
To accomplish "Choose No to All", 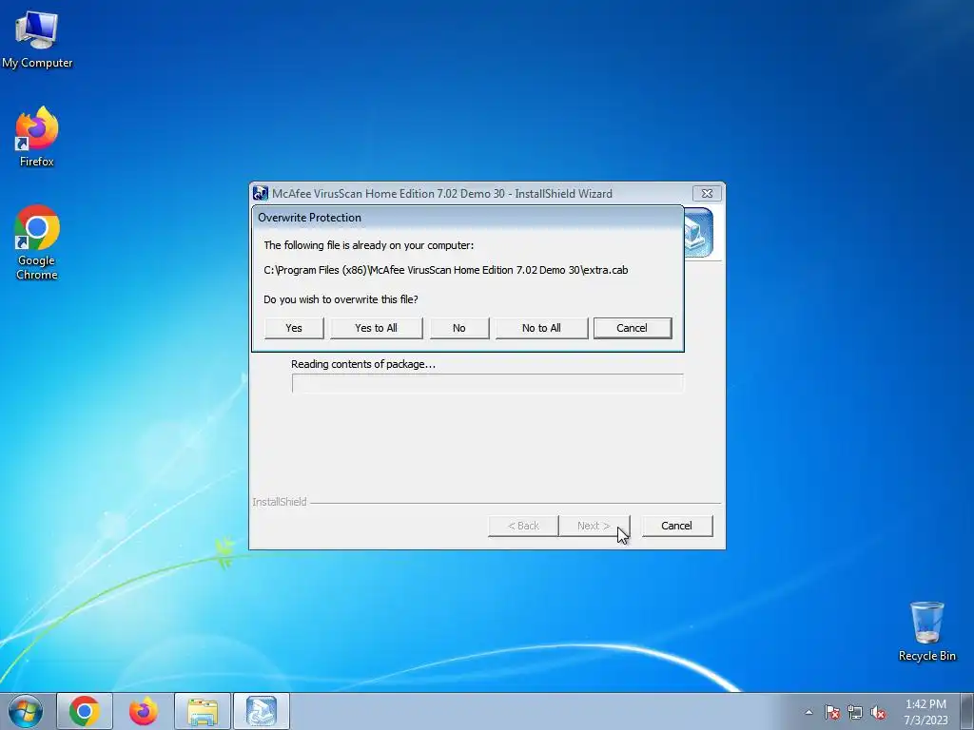I will 541,328.
